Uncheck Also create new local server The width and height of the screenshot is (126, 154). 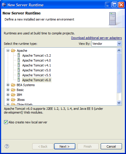(x=6, y=122)
